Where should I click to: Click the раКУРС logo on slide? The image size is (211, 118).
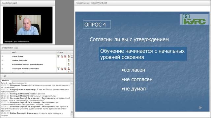coord(194,19)
